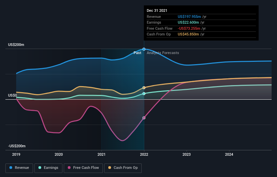Select the Free Cash Flow pink data point
The image size is (277, 177).
(144, 118)
